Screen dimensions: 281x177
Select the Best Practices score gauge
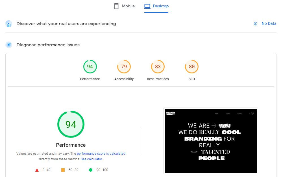(158, 67)
